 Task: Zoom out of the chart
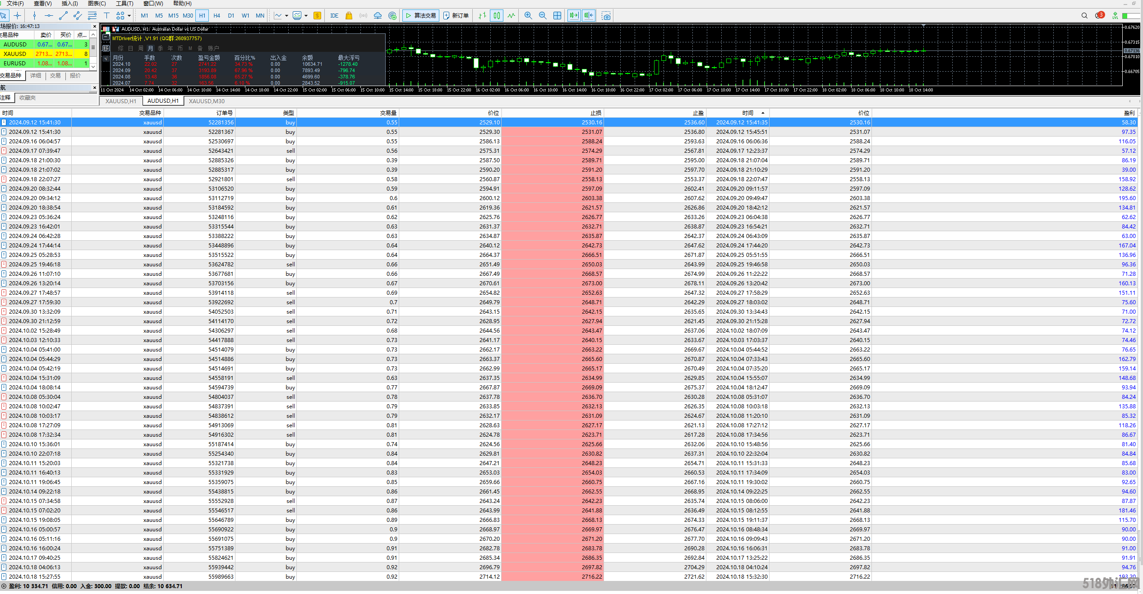click(543, 15)
